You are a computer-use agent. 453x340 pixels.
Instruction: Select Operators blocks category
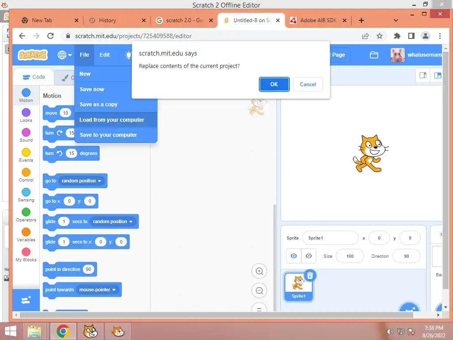point(26,215)
